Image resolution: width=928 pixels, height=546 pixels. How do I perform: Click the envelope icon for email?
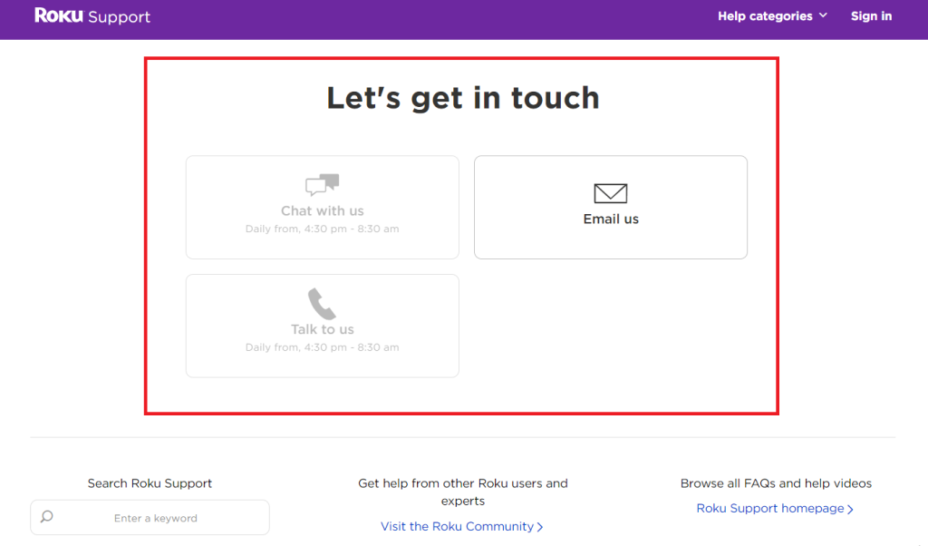611,193
